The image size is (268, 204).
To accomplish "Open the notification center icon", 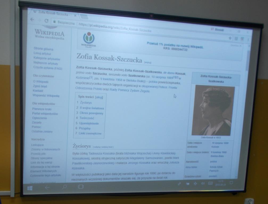I will pos(231,183).
